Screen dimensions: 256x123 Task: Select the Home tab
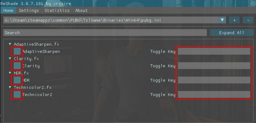tap(8, 11)
